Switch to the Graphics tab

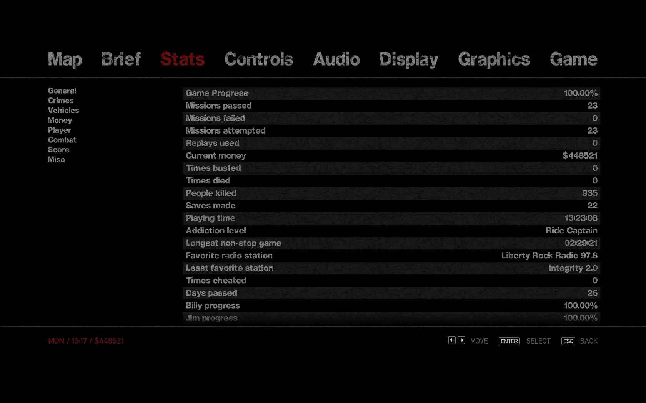pos(494,59)
